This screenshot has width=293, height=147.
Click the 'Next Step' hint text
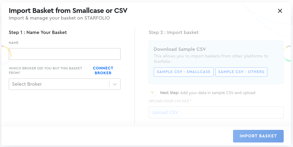tap(208, 93)
